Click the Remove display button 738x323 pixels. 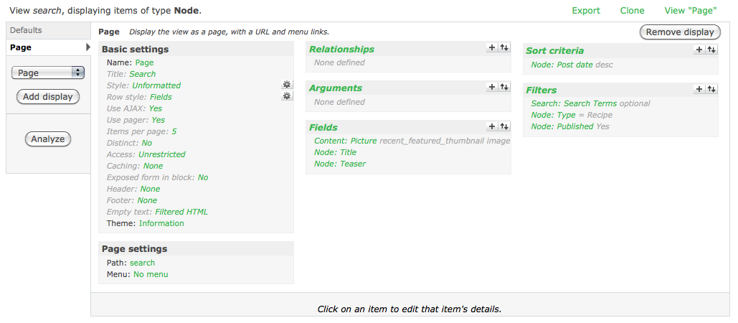[x=680, y=32]
